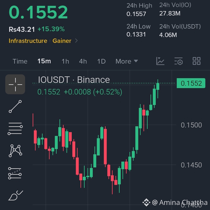Click the +15.39% change value
The image size is (210, 210).
click(x=51, y=29)
